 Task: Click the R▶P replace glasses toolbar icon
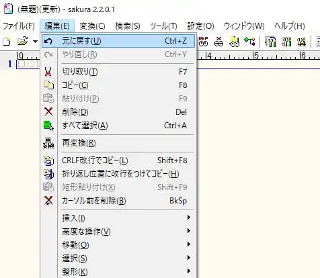point(203,42)
